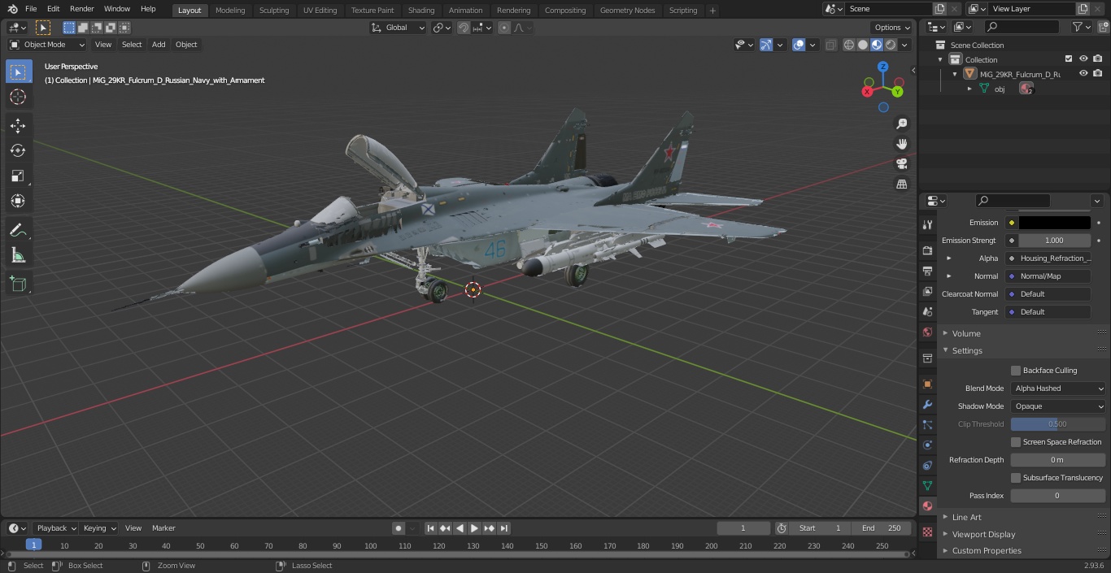Image resolution: width=1111 pixels, height=573 pixels.
Task: Toggle camera view icon
Action: 902,164
